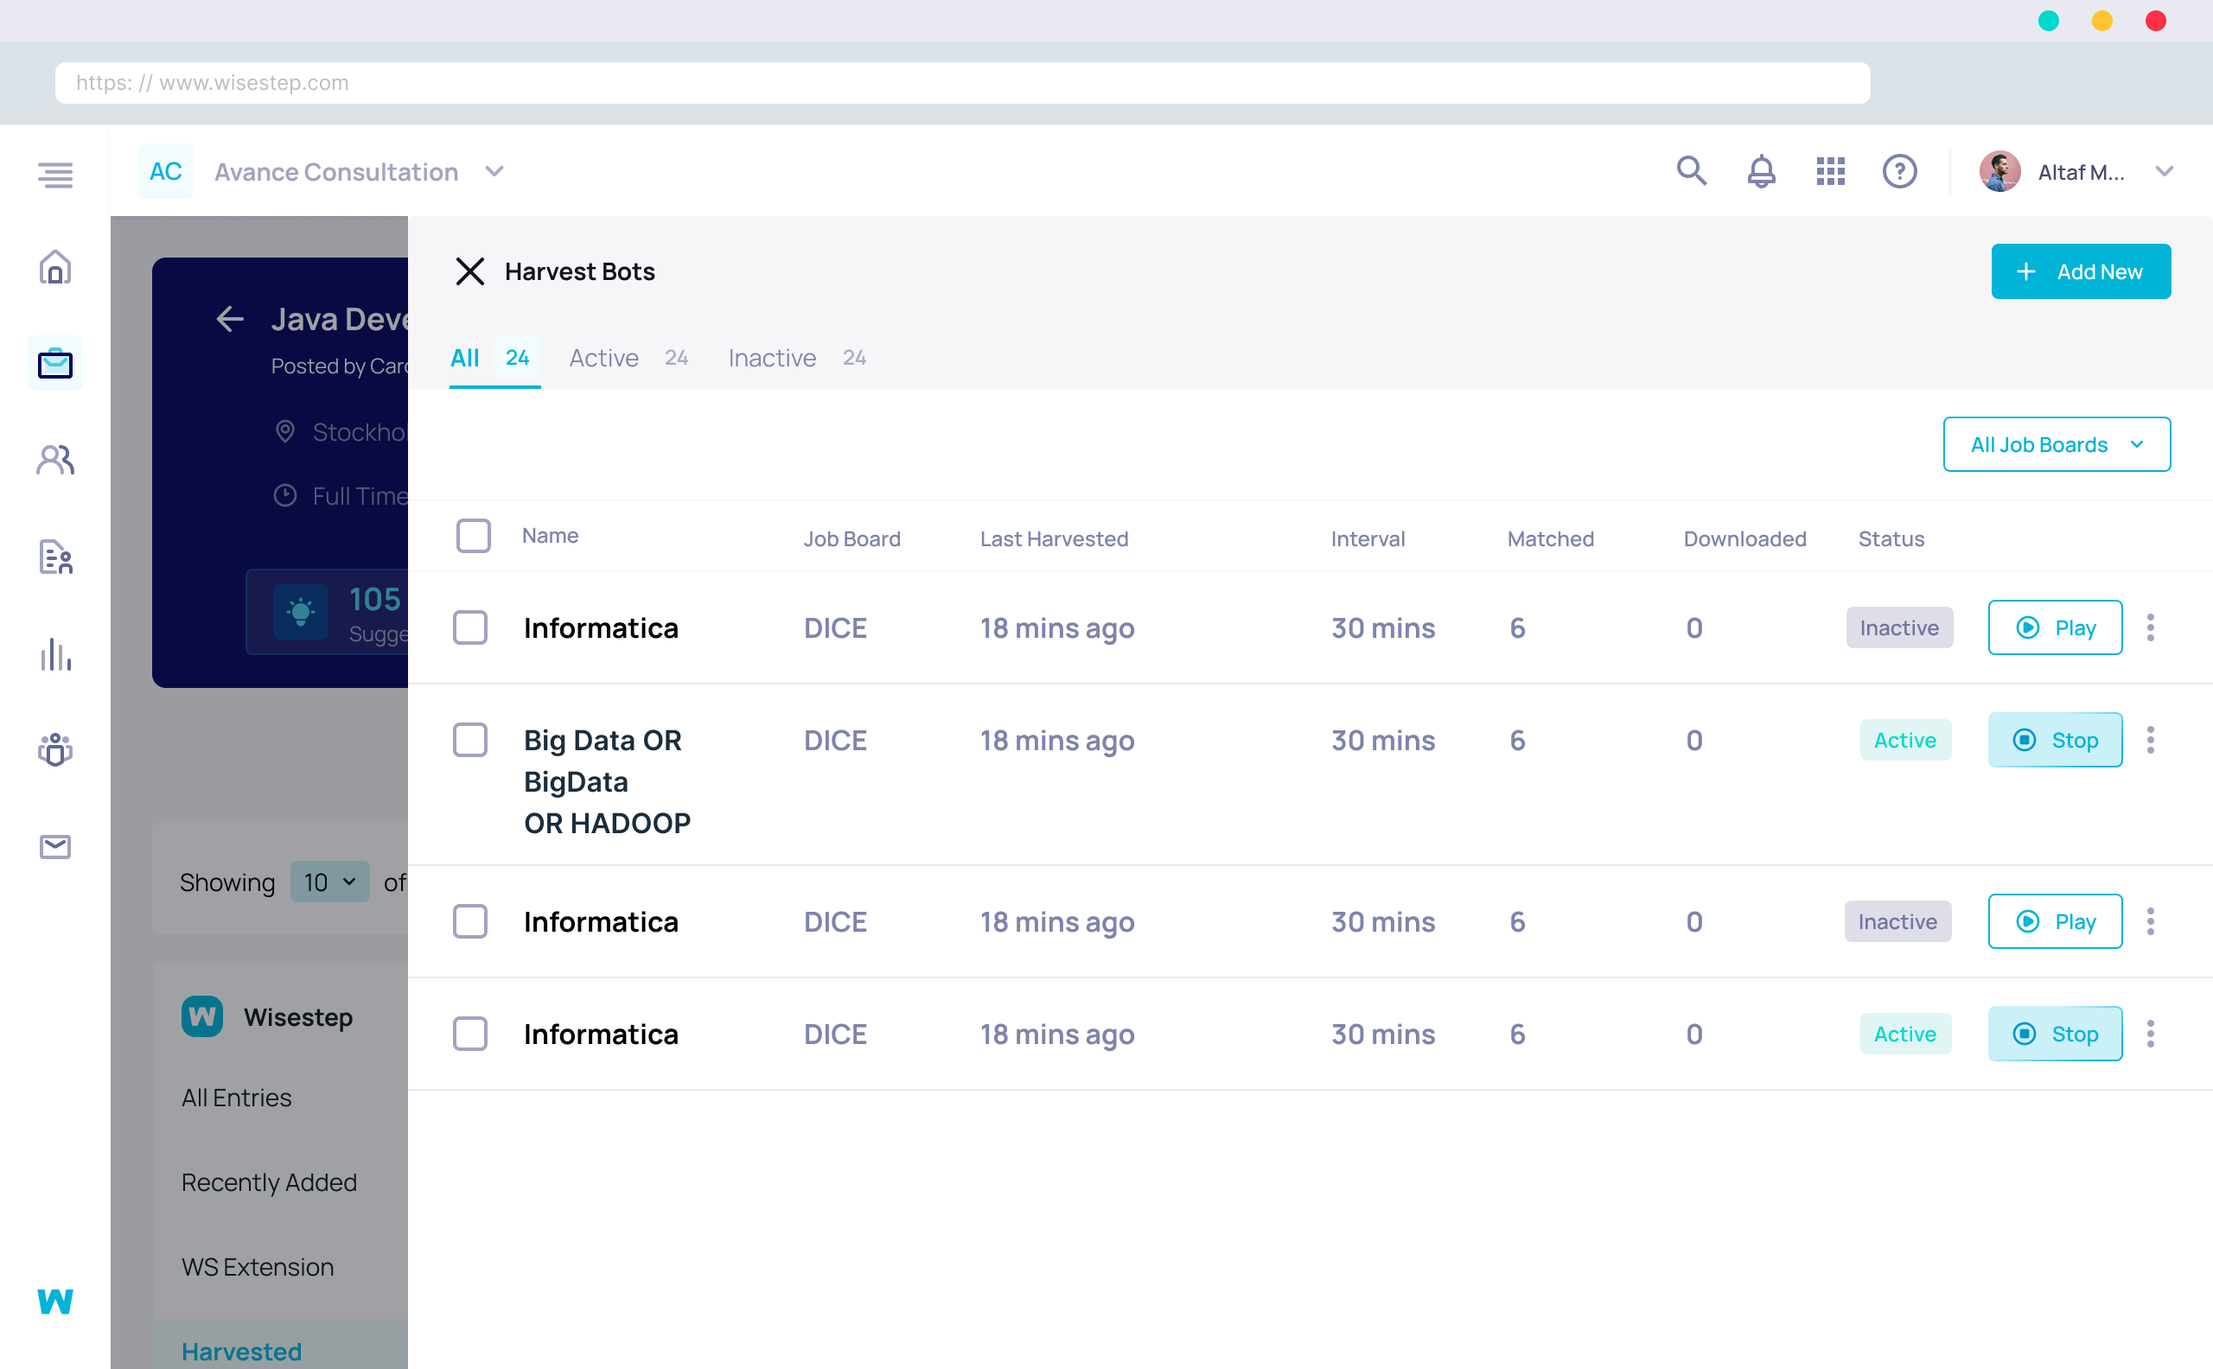Tick the select-all checkbox in the table header
2213x1369 pixels.
coord(473,535)
